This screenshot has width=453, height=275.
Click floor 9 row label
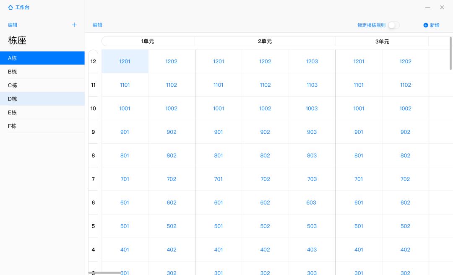[x=93, y=132]
